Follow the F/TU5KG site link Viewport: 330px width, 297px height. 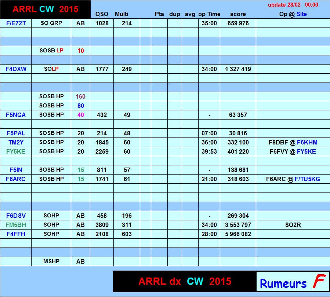[x=307, y=179]
